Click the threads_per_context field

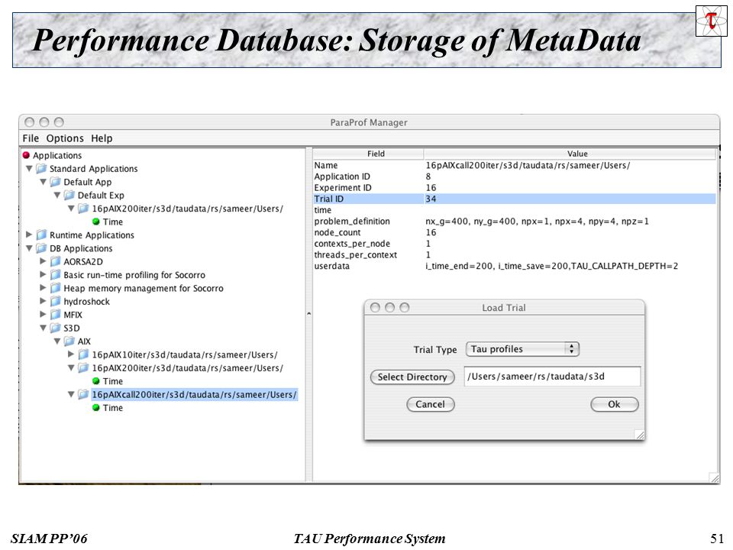tap(355, 255)
